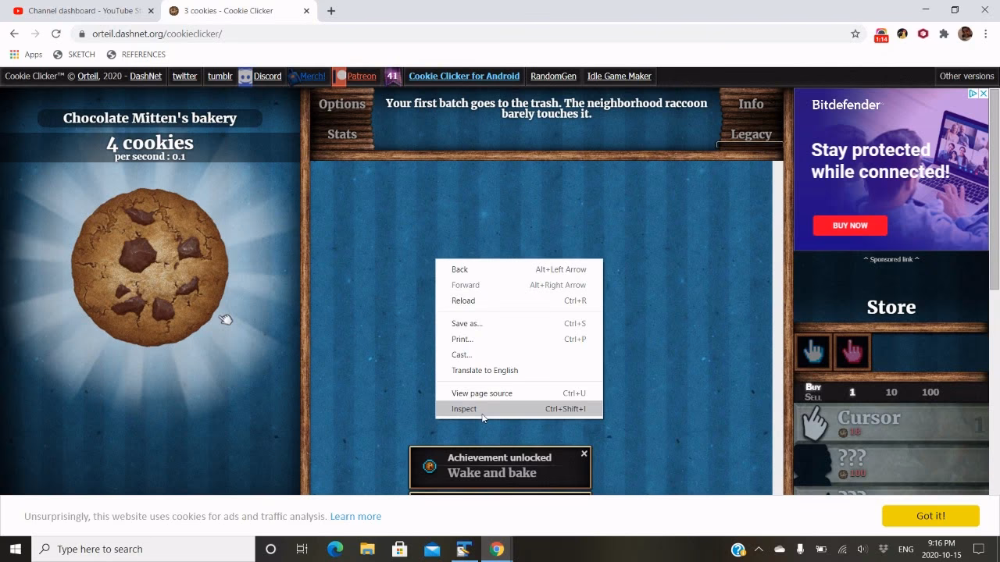This screenshot has height=562, width=1000.
Task: Buy the blue cursor upgrade in Store
Action: pyautogui.click(x=813, y=352)
